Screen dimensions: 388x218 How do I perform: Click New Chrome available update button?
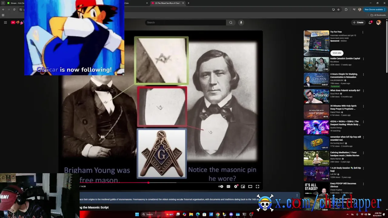point(375,9)
